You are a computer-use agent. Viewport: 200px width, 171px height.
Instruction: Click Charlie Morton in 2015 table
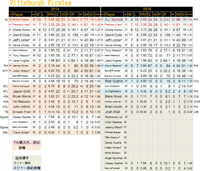[114, 30]
